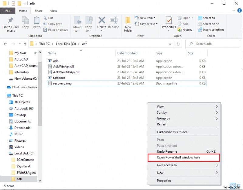Open Downloads in navigation pane
Viewport: 243px width, 190px height.
tap(22, 128)
